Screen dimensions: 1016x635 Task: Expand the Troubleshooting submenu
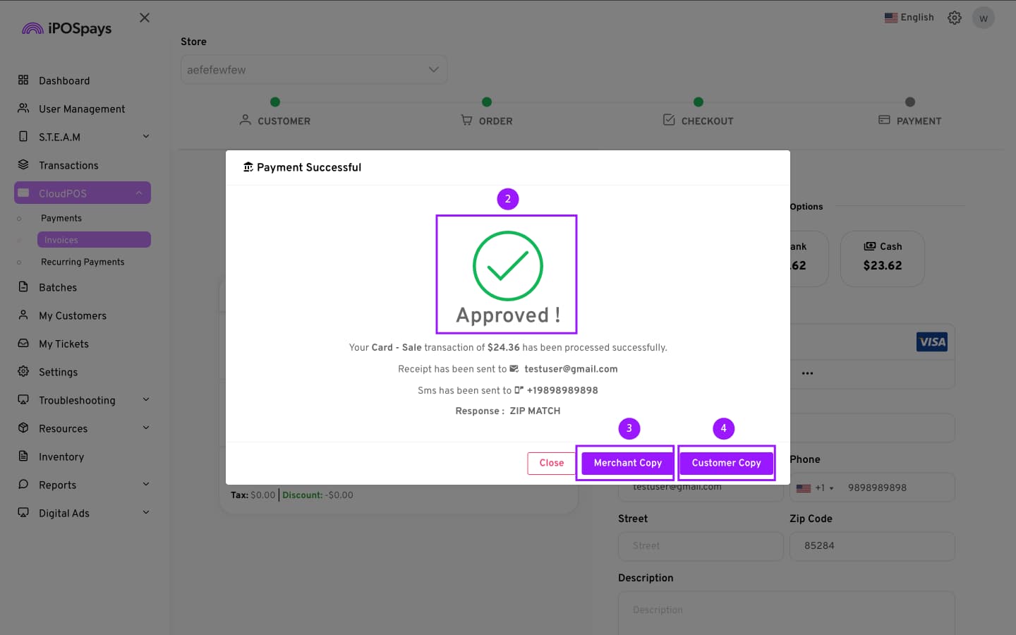tap(146, 400)
